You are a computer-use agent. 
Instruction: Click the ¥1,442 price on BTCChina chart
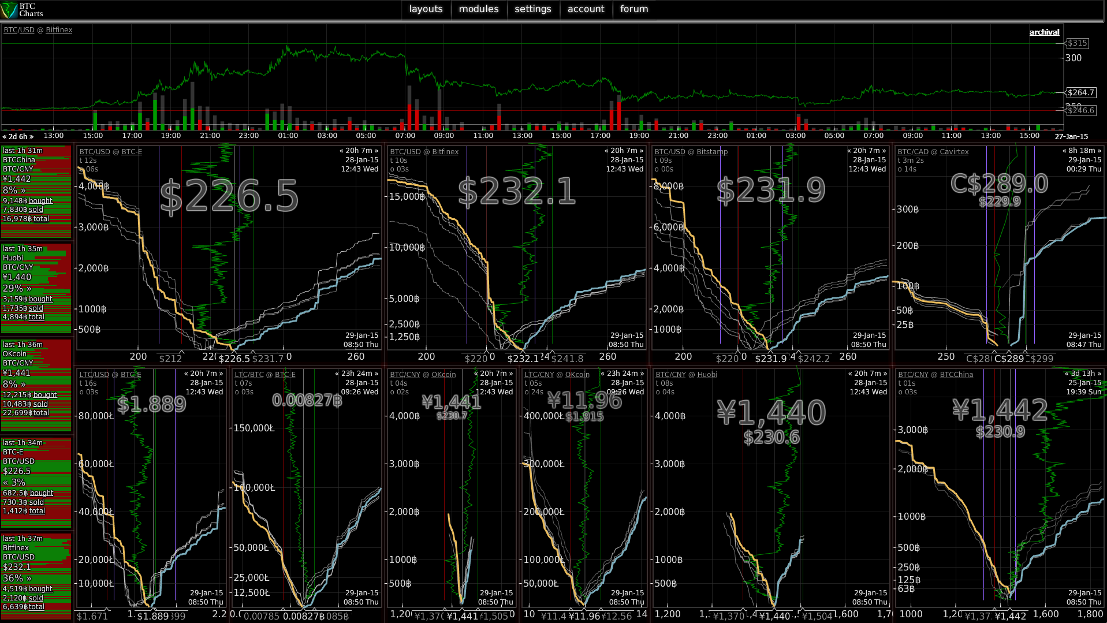1000,411
